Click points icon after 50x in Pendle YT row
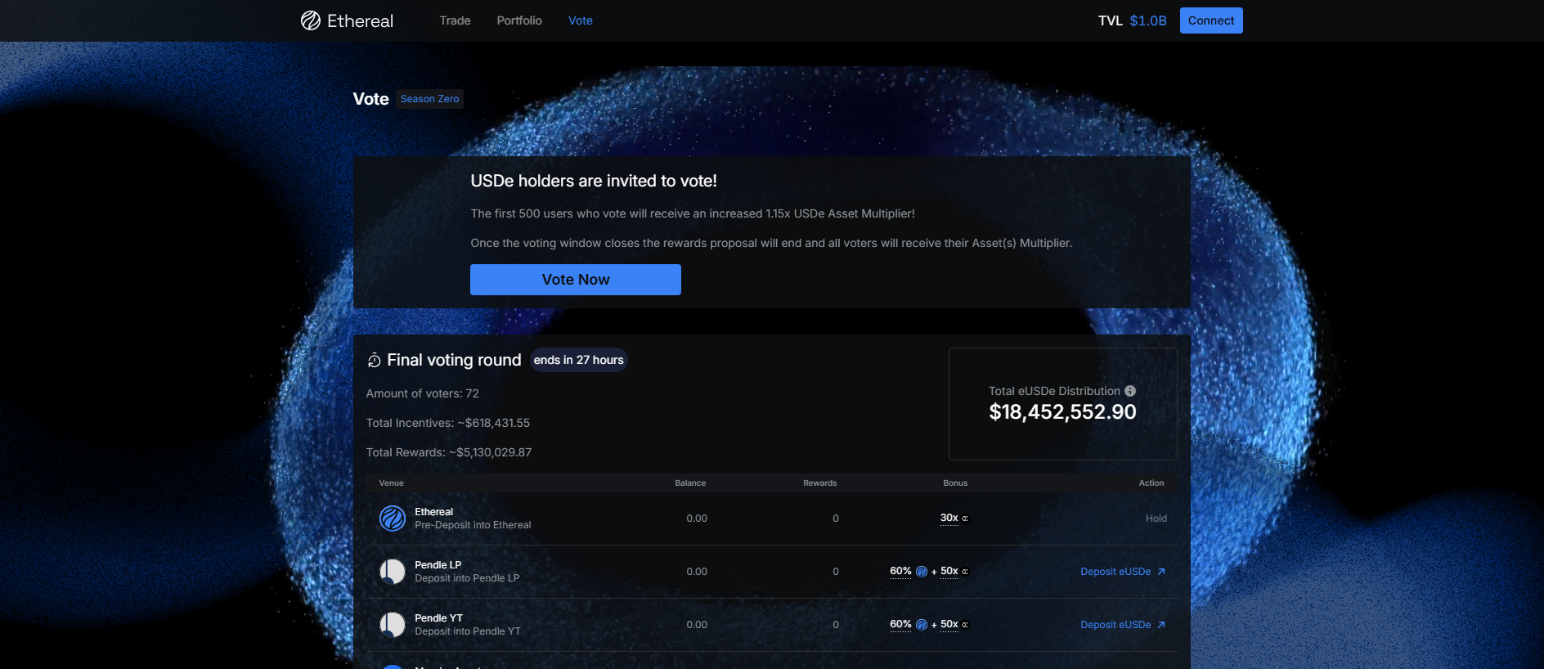 coord(965,625)
